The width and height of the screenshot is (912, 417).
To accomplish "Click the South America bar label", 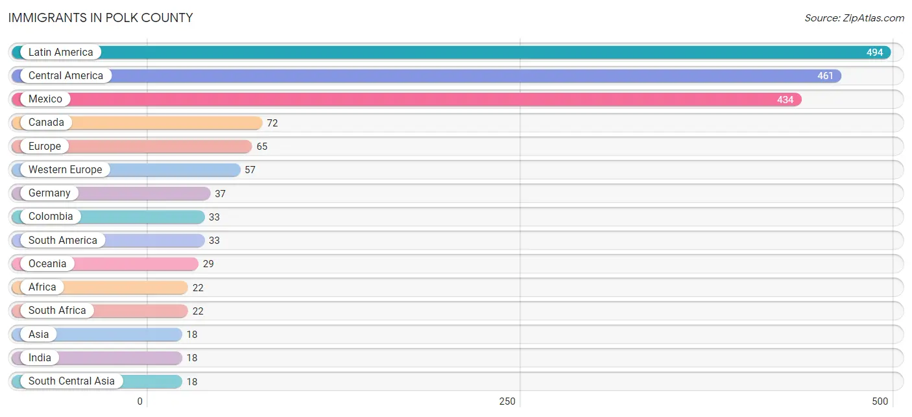I will tap(62, 240).
